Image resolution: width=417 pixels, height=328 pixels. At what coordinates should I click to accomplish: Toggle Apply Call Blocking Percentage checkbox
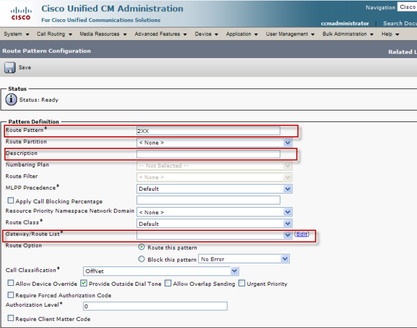pos(11,200)
